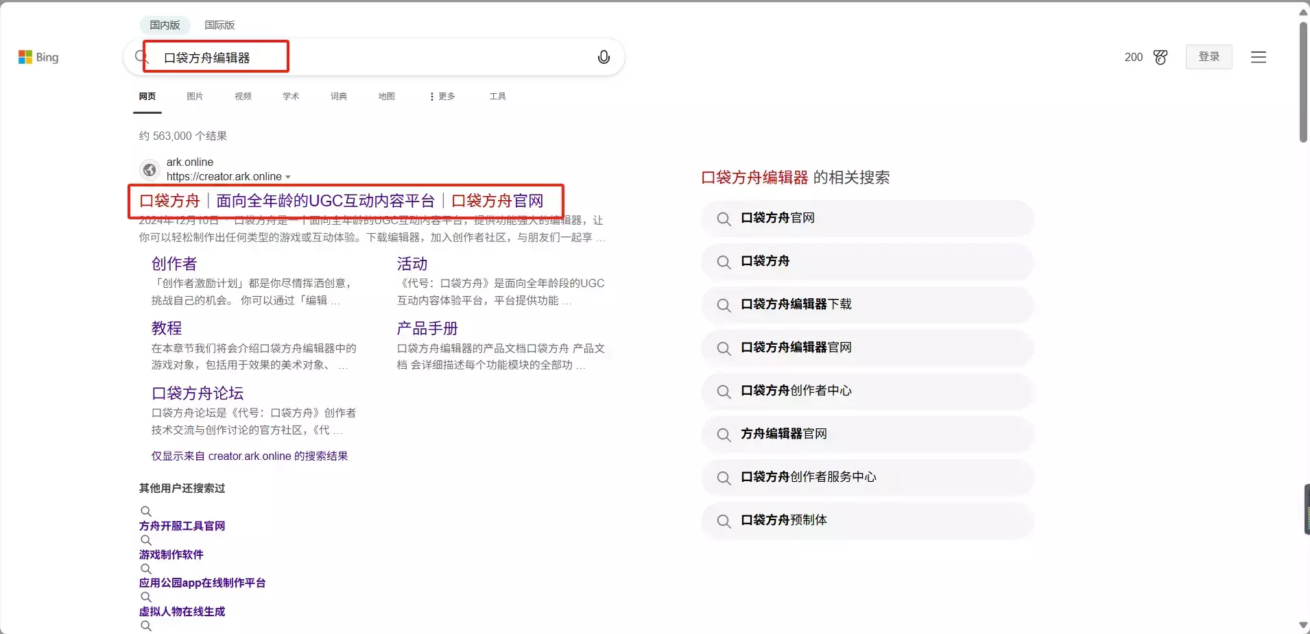Expand the creator.ark.online URL dropdown arrow
The image size is (1310, 634).
[x=288, y=177]
